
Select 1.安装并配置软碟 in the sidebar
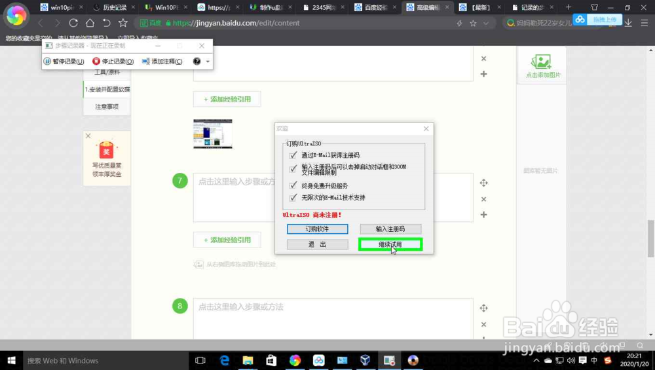pyautogui.click(x=107, y=89)
